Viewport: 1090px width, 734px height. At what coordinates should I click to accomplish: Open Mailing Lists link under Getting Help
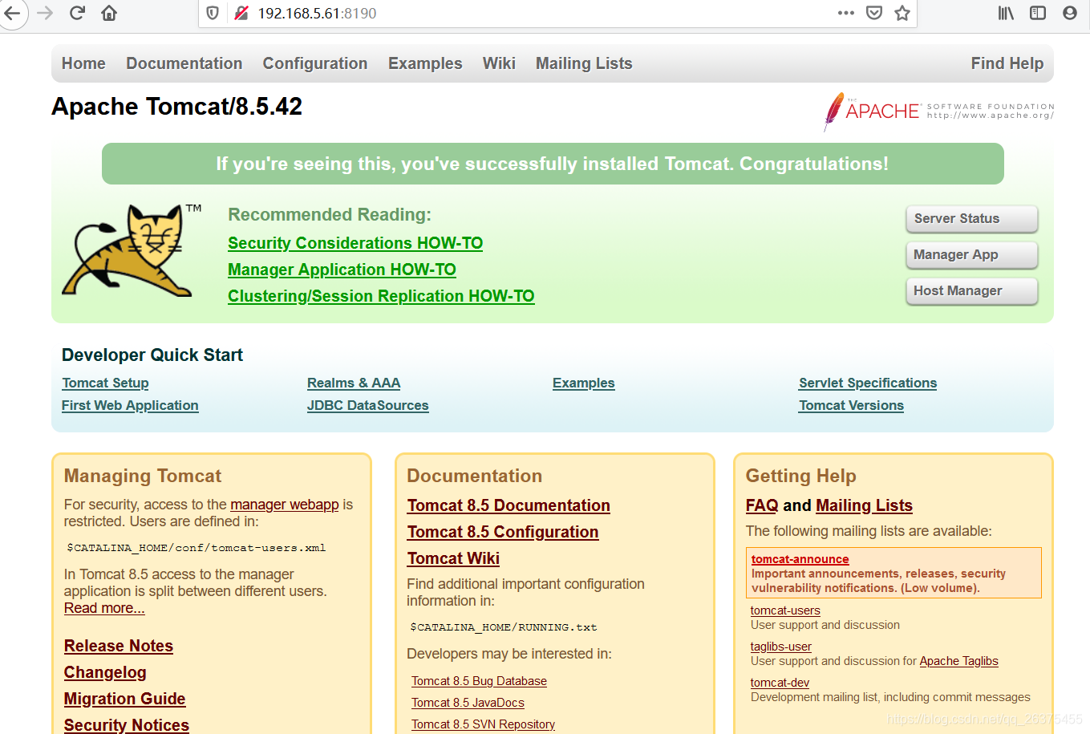[864, 505]
